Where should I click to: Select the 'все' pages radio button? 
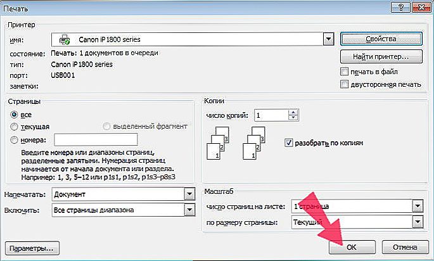[14, 114]
